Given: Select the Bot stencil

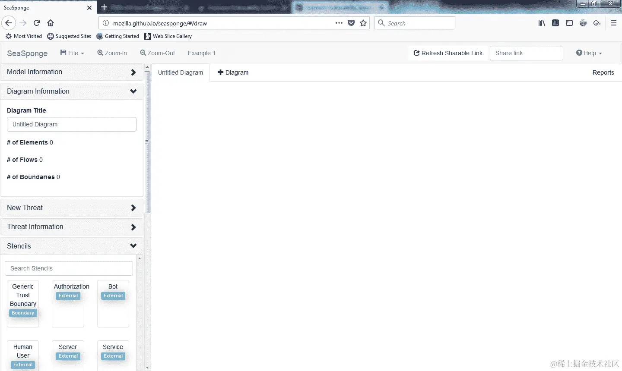Looking at the screenshot, I should coord(113,304).
